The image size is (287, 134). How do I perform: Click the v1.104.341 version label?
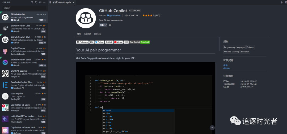point(135,11)
